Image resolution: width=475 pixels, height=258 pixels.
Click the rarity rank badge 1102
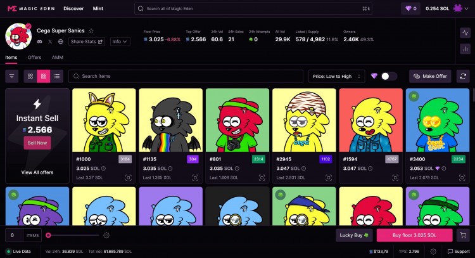(326, 159)
